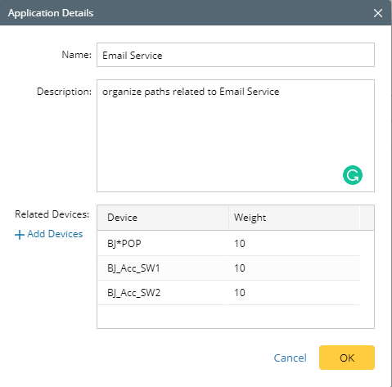Sort by the Device column header
The image size is (392, 387).
tap(163, 218)
